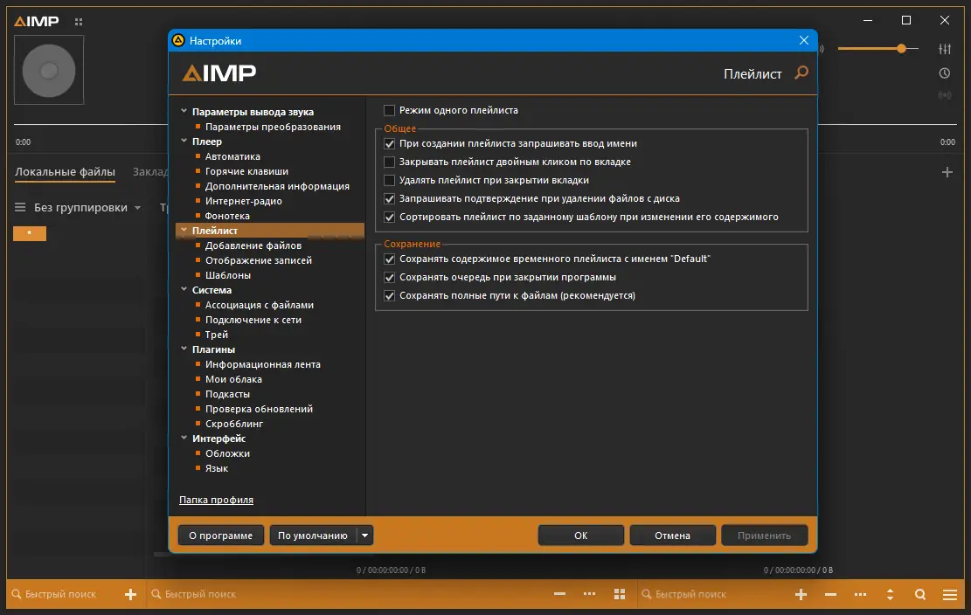
Task: Toggle Запрашивать подтверждение при удалении файлов с диска
Action: pos(389,198)
